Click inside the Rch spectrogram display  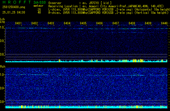pyautogui.click(x=86, y=88)
